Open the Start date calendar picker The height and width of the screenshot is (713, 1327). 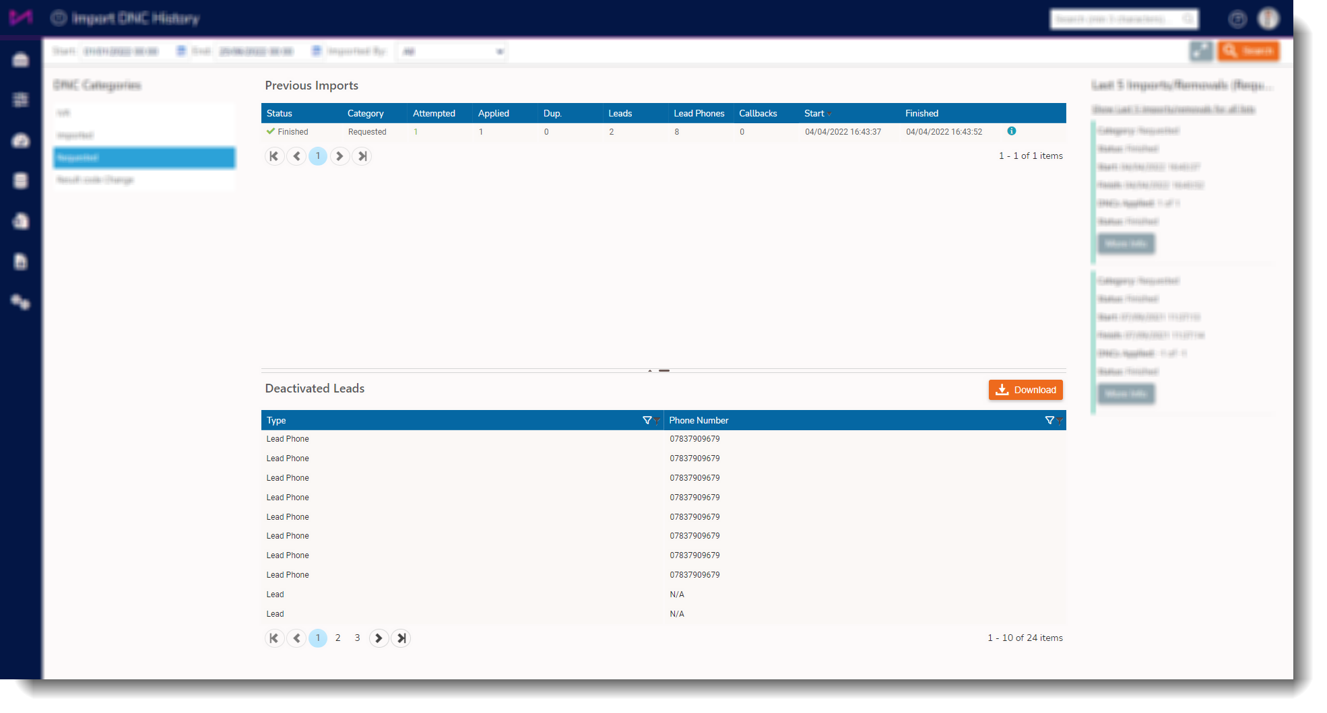point(181,51)
